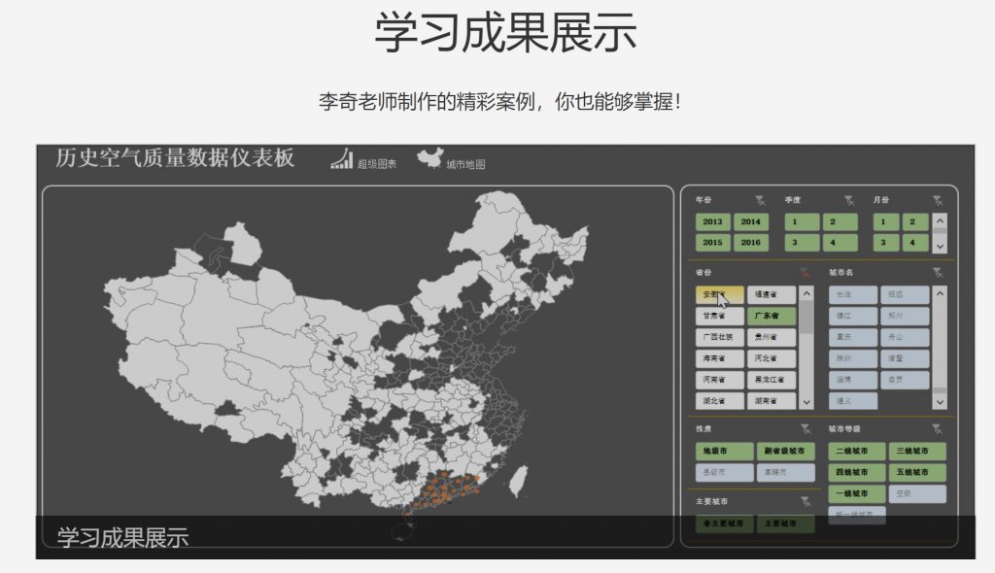Viewport: 995px width, 573px height.
Task: Toggle month 1 in 月份 slicer
Action: pos(886,221)
